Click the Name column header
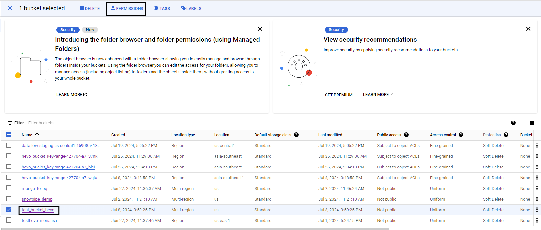Screen dimensions: 541x230 point(27,135)
